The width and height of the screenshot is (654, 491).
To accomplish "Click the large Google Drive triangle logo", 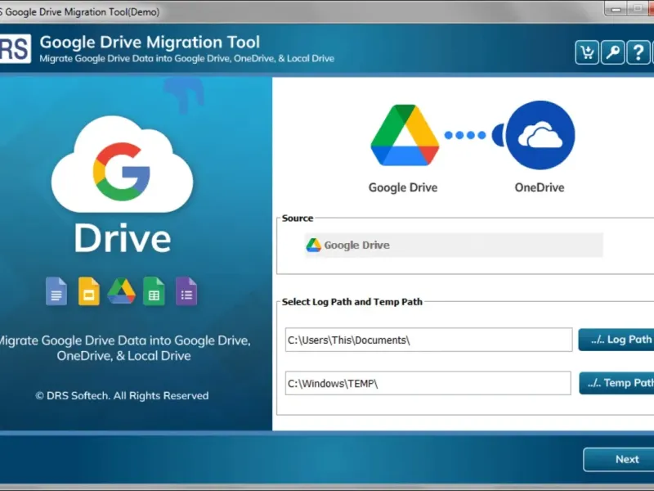I will point(404,135).
